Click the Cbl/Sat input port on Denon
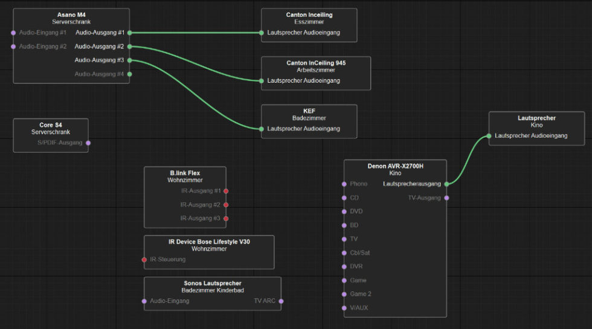The image size is (592, 329). (x=344, y=253)
